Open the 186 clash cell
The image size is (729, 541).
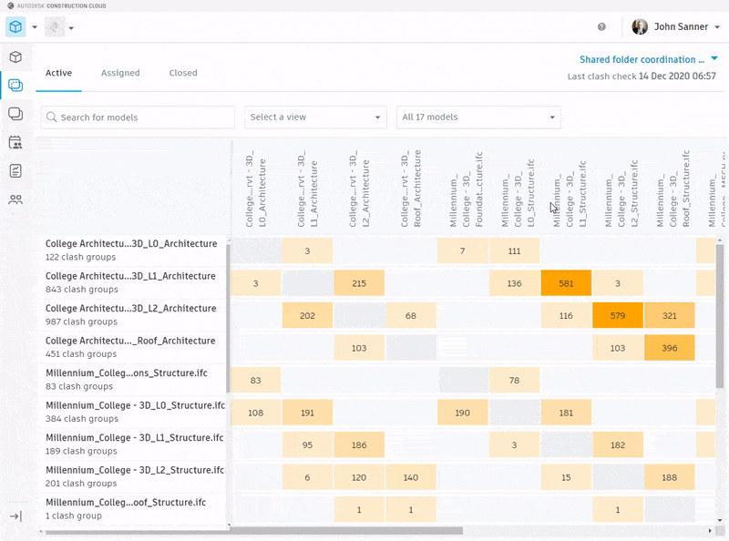(x=359, y=444)
